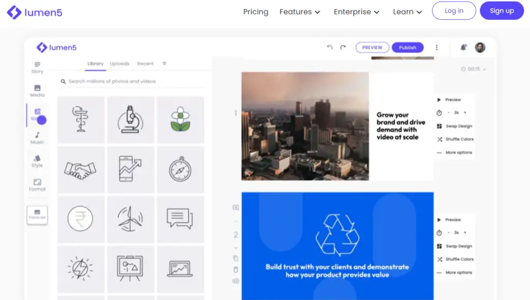Click the "Grow your brand" text in scene 1
Viewport: 530px width, 300px height.
click(x=401, y=126)
